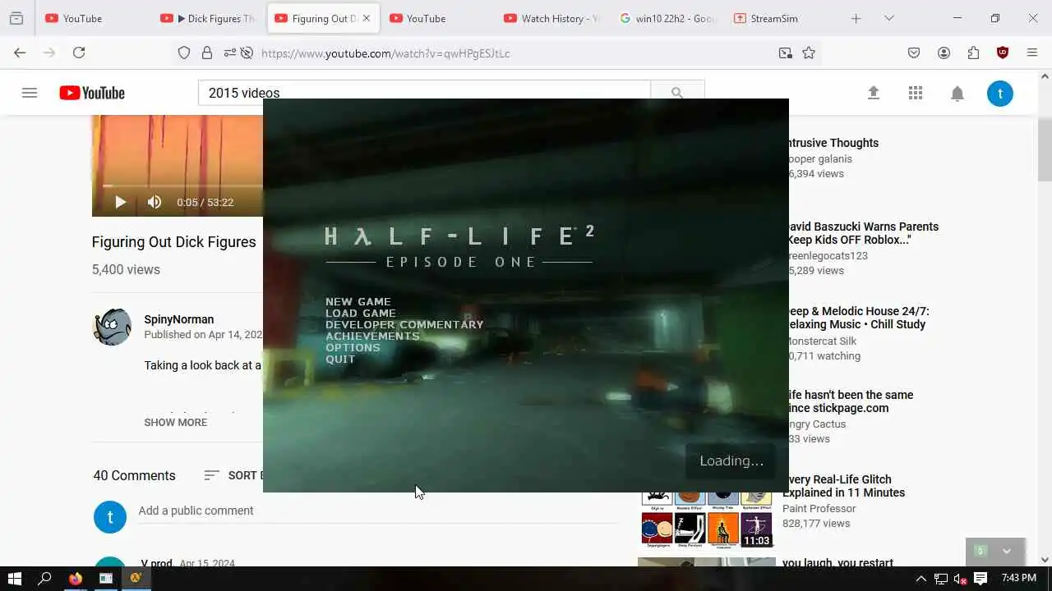
Task: Open the tracking protection shield icon
Action: pos(184,53)
